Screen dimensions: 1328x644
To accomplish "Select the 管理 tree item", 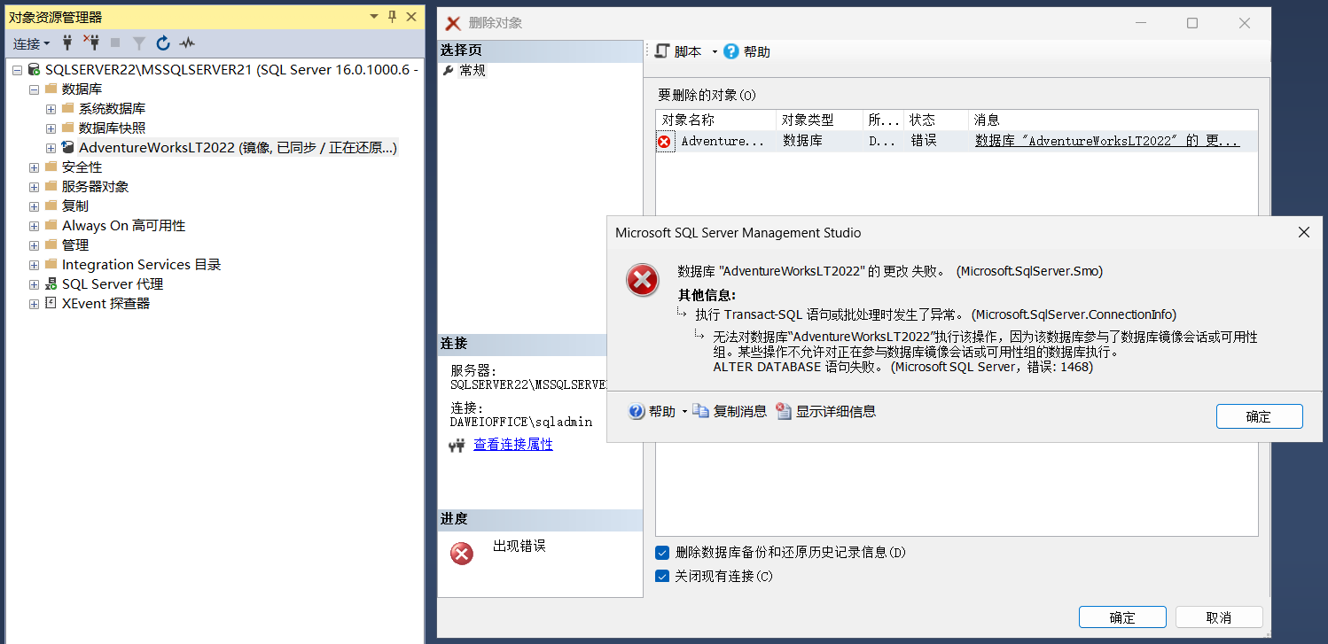I will click(x=75, y=244).
